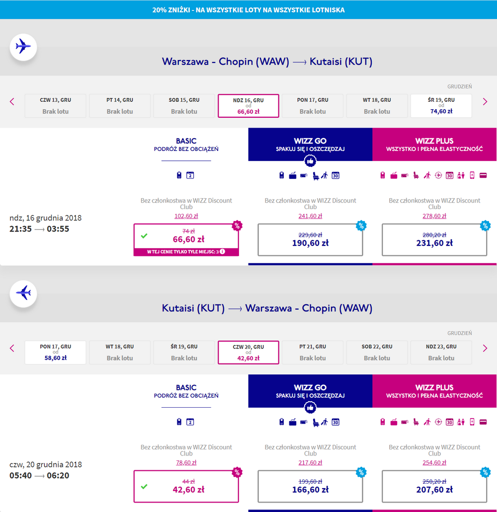Select return date PT 21, GRU
The height and width of the screenshot is (512, 497).
[313, 352]
